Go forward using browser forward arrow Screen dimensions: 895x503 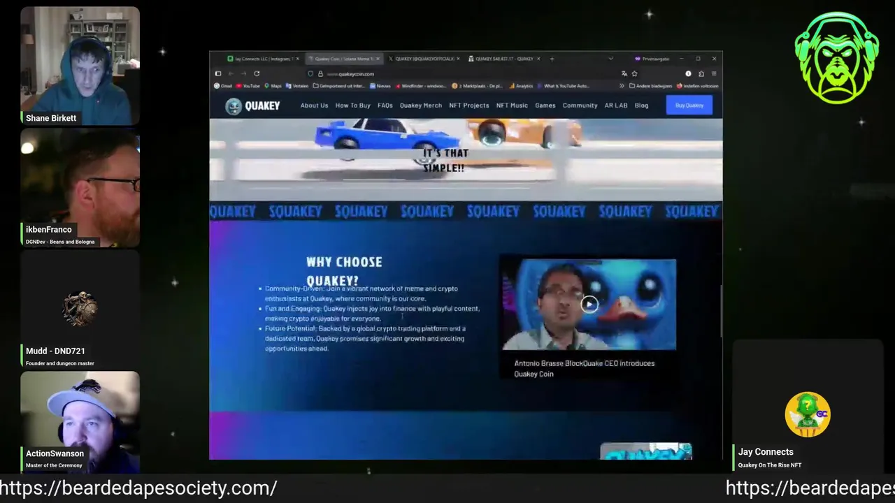(x=243, y=73)
